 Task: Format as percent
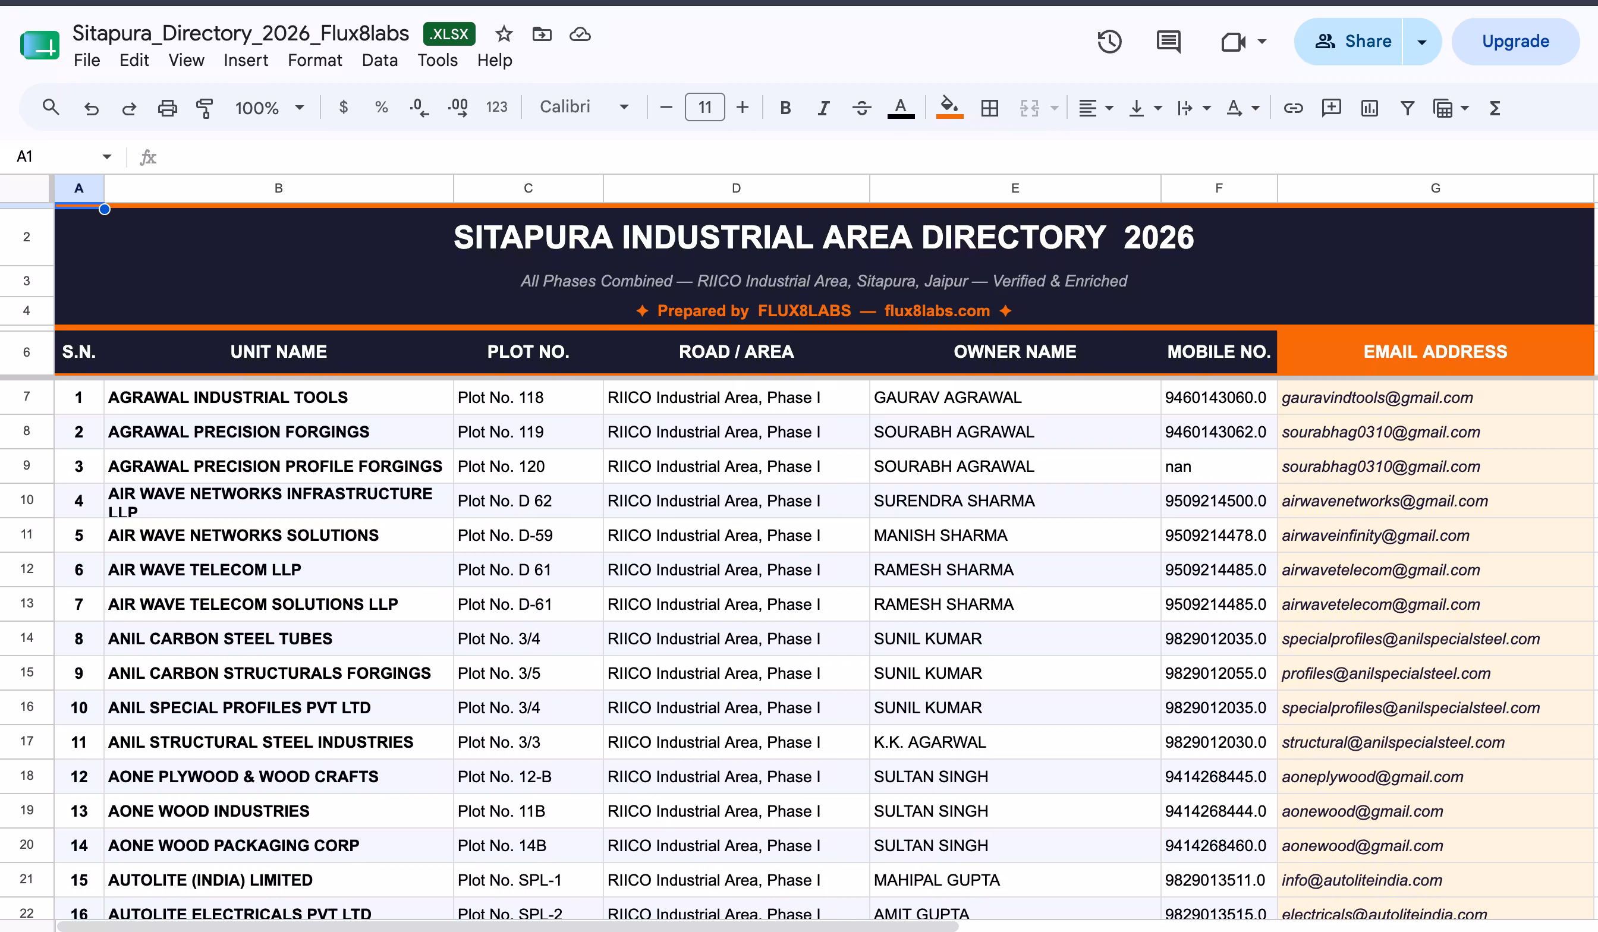(x=381, y=108)
